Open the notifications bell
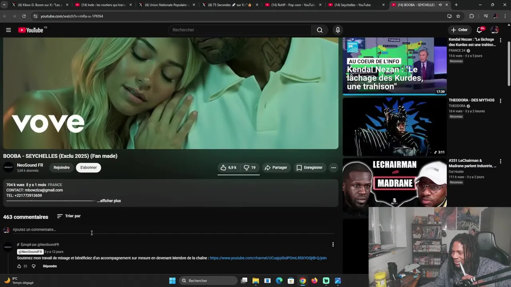 (x=479, y=30)
